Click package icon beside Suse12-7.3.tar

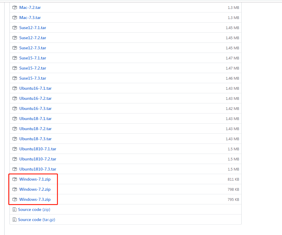(x=15, y=48)
